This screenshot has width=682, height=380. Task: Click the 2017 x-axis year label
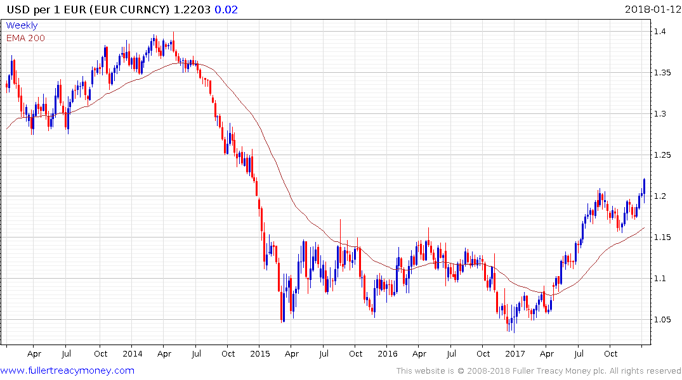coord(515,353)
